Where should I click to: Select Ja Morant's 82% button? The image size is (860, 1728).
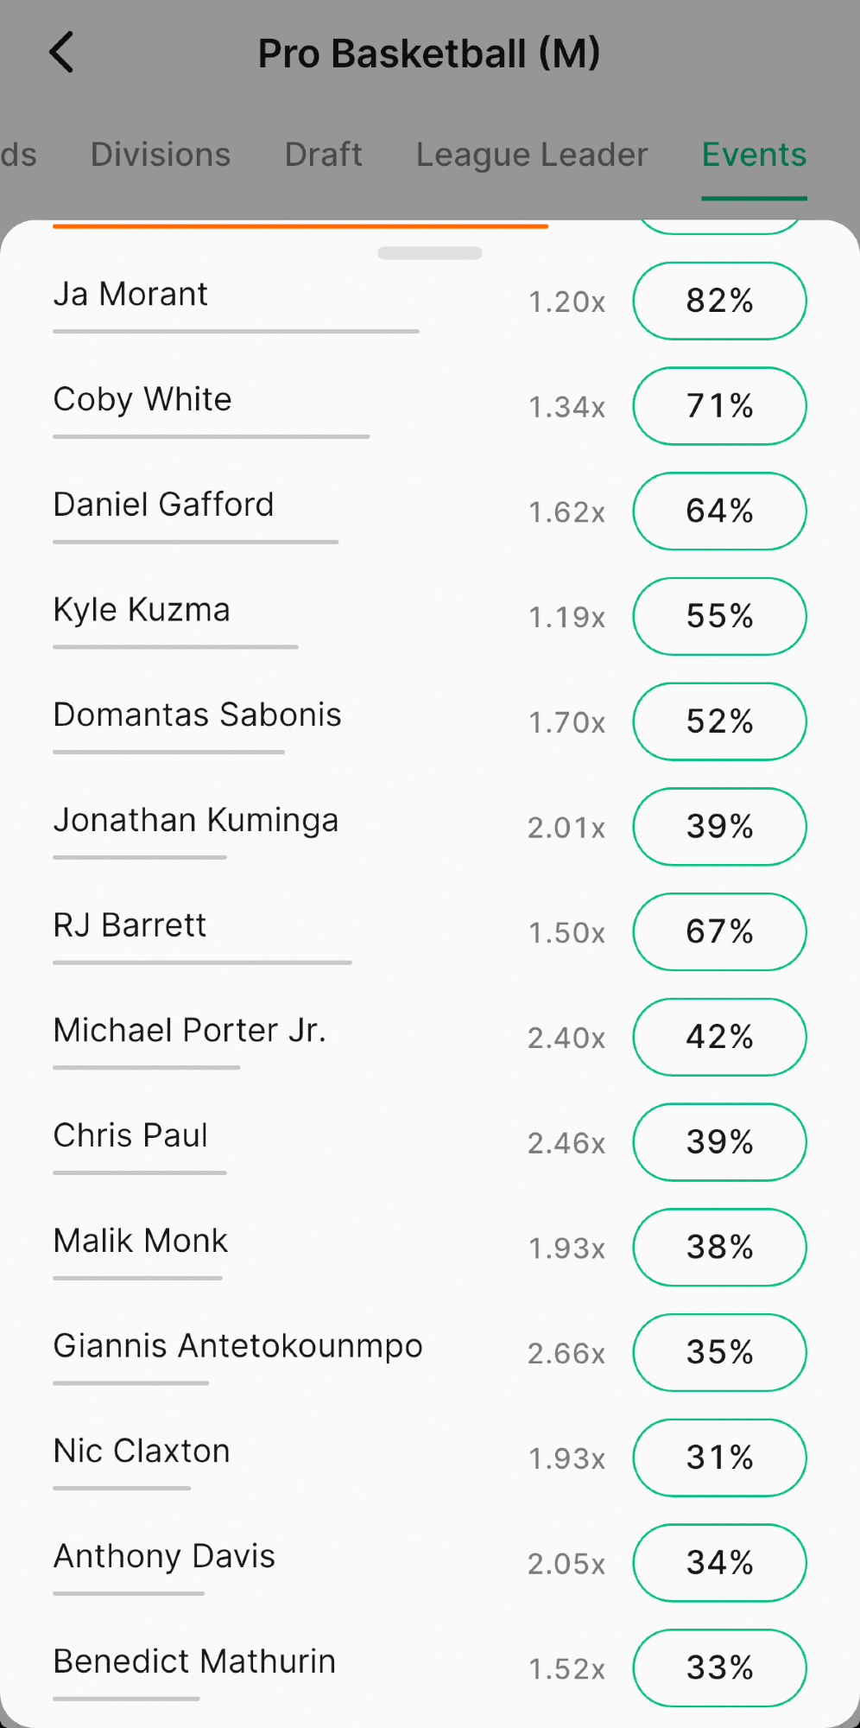coord(719,301)
